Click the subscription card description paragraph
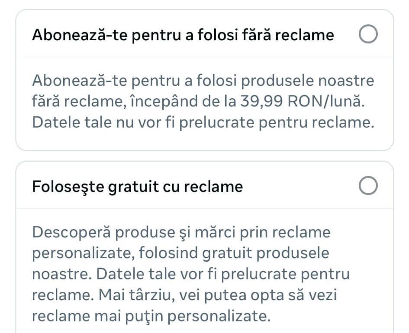This screenshot has width=409, height=333. [203, 101]
